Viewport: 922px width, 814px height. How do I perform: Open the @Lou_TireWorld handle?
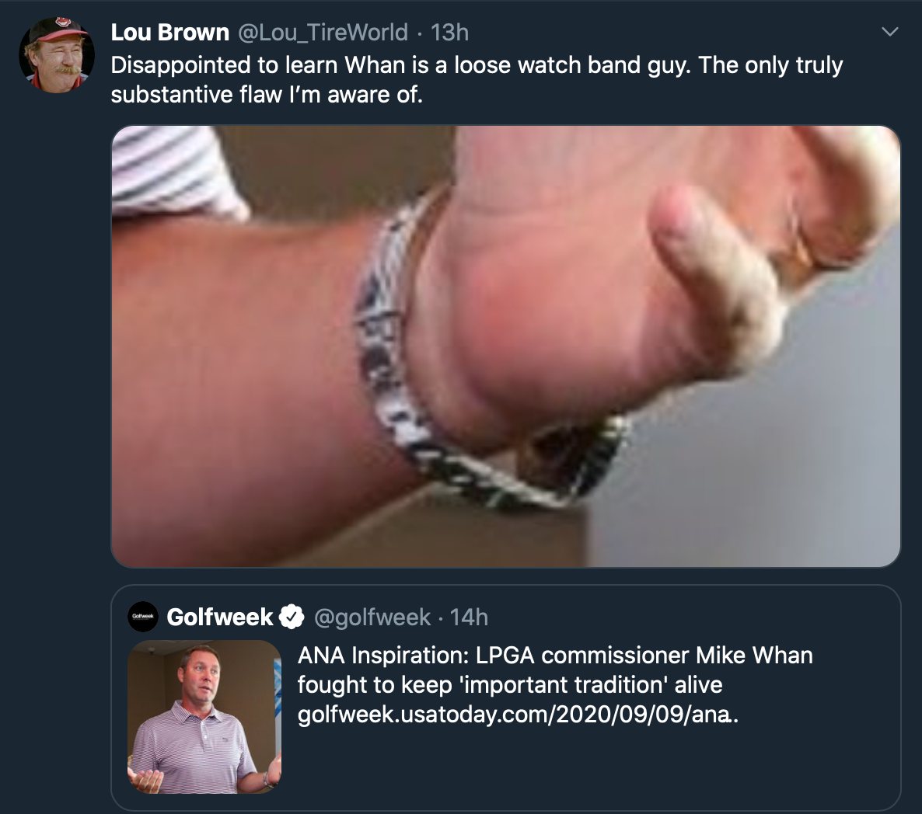323,33
